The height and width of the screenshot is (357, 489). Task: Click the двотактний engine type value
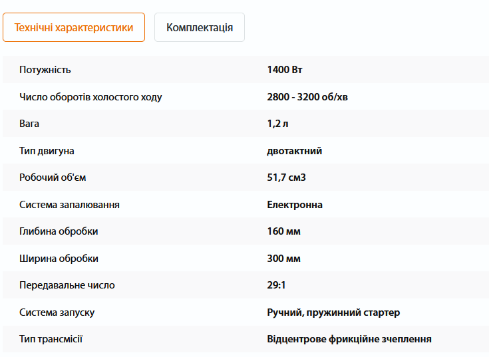295,151
